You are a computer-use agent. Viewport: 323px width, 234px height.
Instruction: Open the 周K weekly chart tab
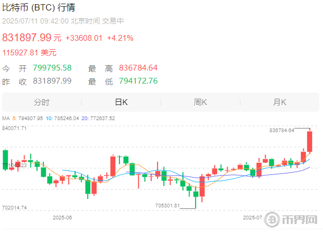pos(200,102)
